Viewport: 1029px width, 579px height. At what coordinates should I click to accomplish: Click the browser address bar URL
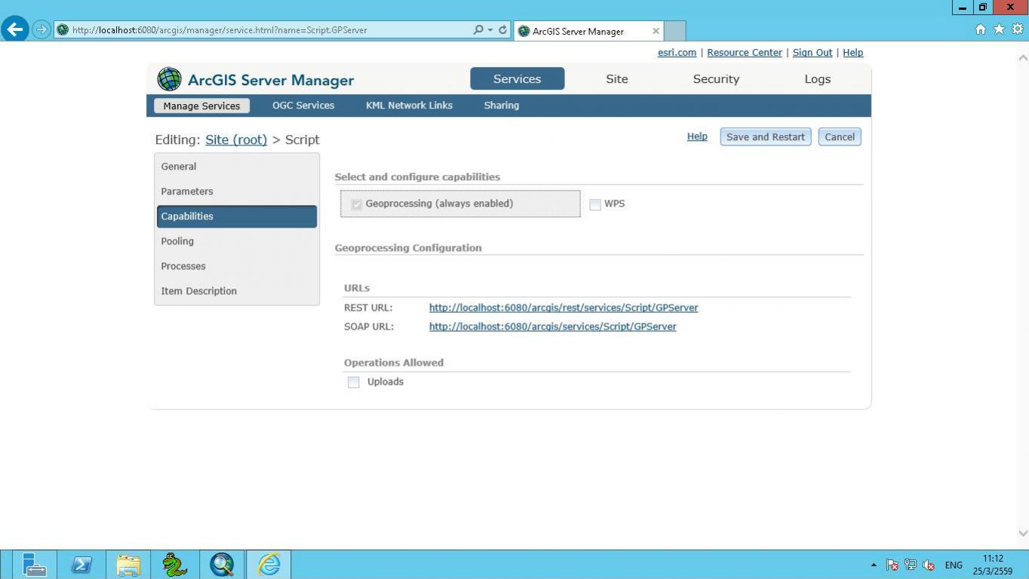[220, 30]
